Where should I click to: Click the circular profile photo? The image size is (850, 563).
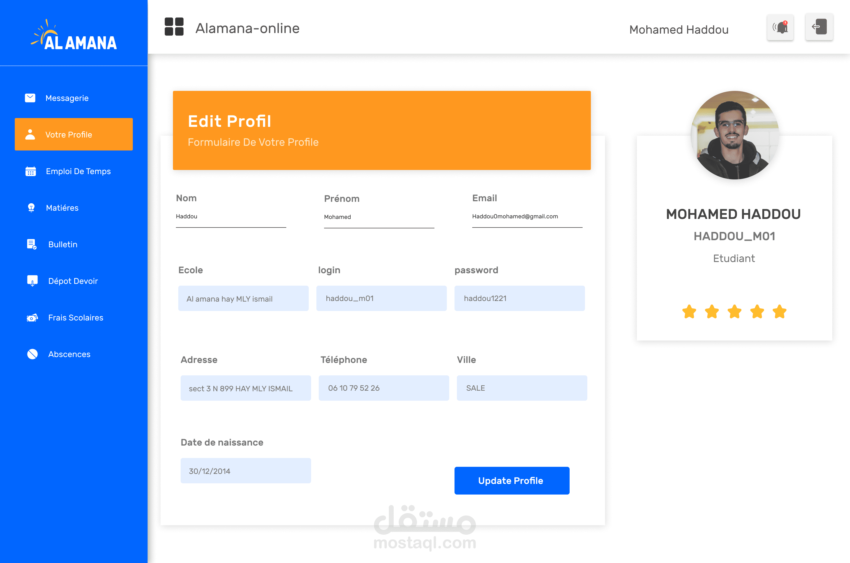(734, 135)
